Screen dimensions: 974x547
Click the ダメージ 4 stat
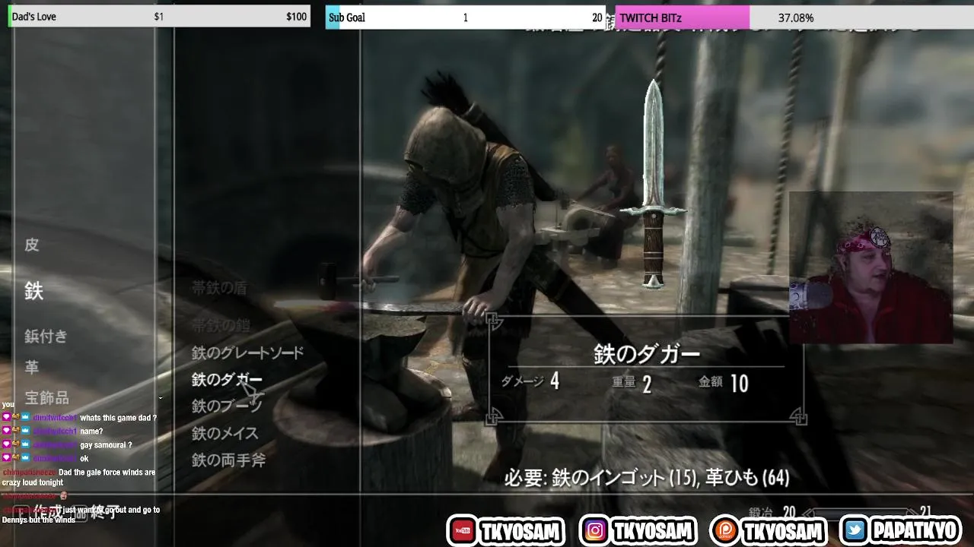click(530, 381)
